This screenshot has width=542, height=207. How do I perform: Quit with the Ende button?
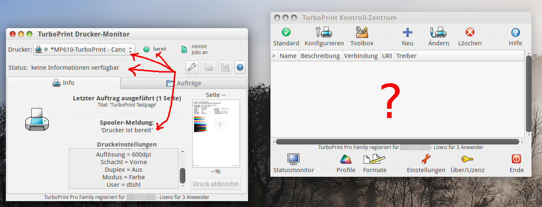pyautogui.click(x=516, y=160)
